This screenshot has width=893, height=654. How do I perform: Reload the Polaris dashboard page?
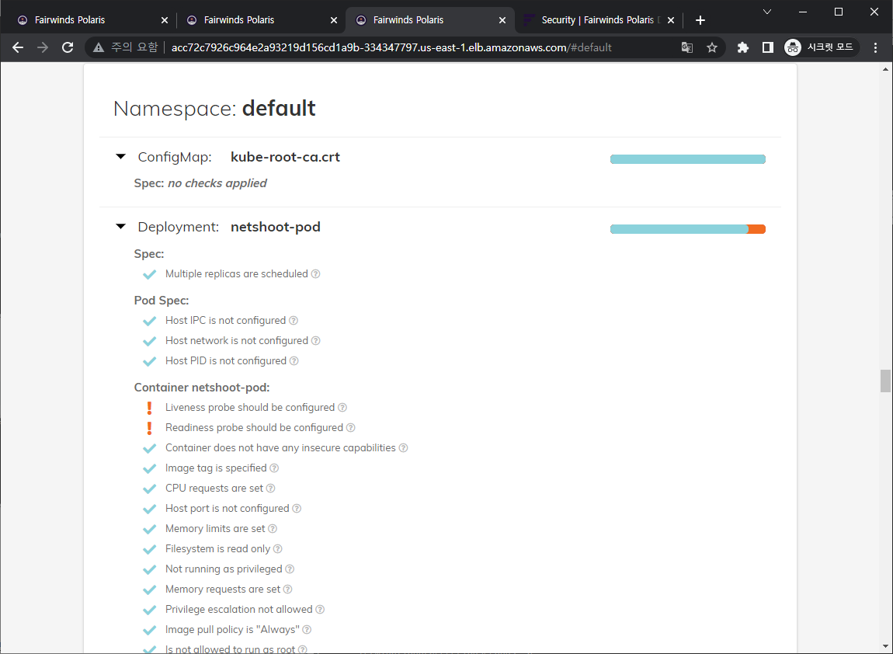68,47
